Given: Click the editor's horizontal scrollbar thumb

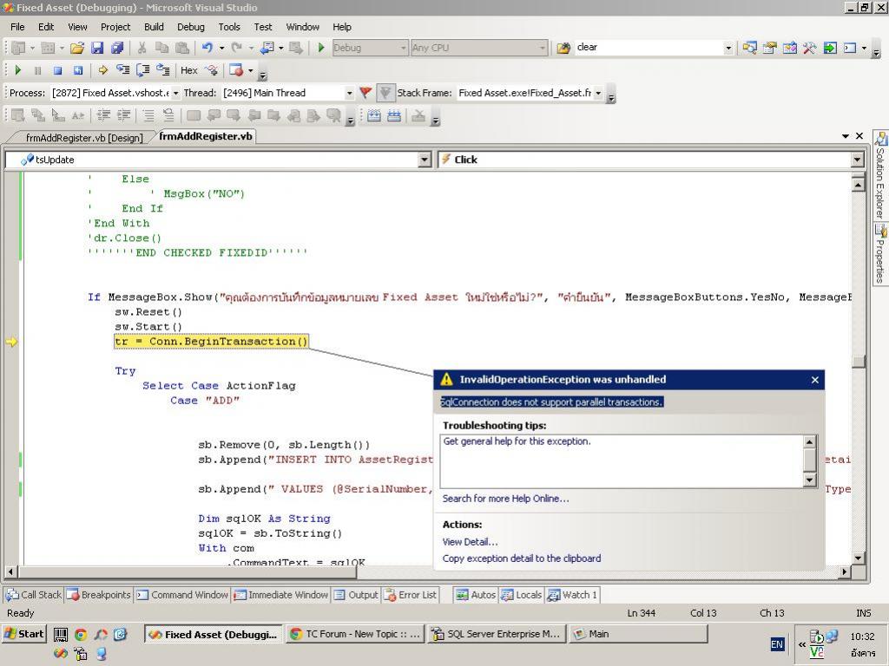Looking at the screenshot, I should pyautogui.click(x=187, y=572).
